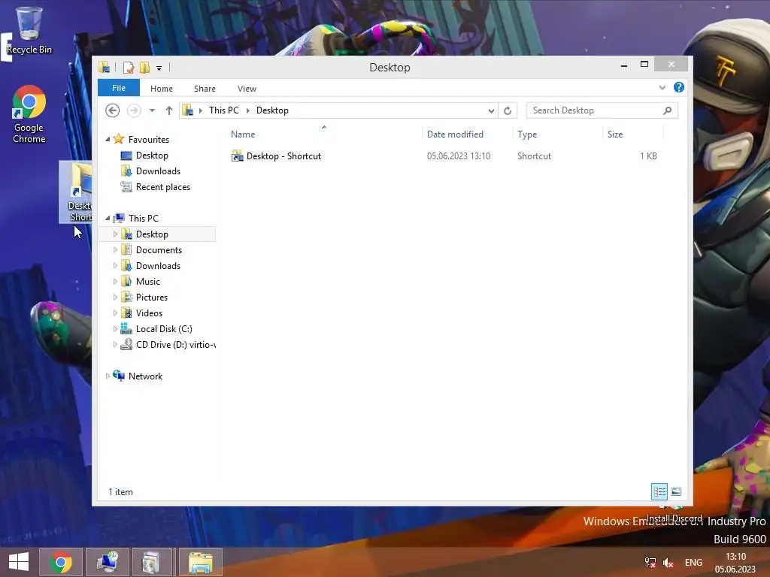770x577 pixels.
Task: Go back with the Back arrow button
Action: tap(113, 110)
